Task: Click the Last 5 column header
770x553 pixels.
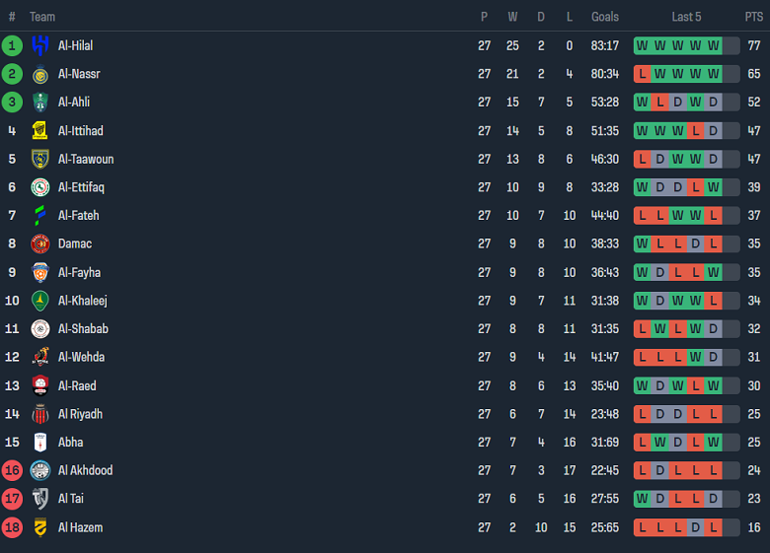Action: click(x=686, y=17)
